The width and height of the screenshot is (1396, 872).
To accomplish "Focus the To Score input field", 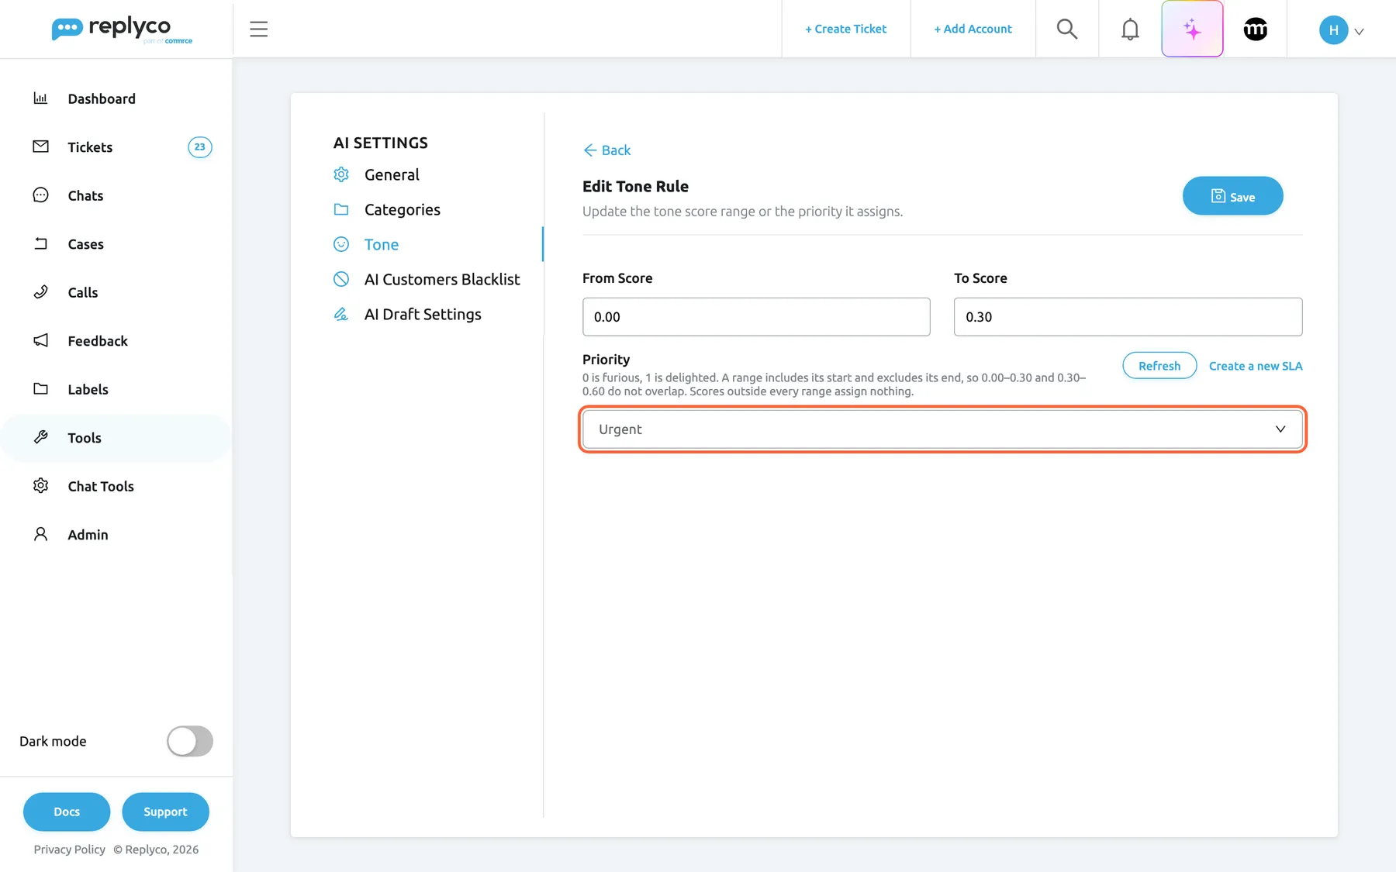I will pyautogui.click(x=1128, y=317).
